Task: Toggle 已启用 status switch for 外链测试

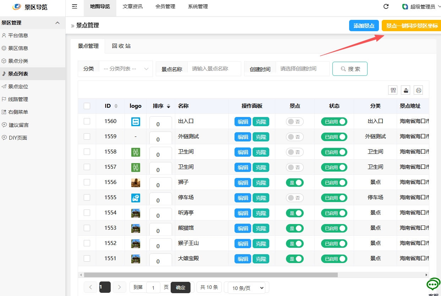Action: click(x=334, y=137)
